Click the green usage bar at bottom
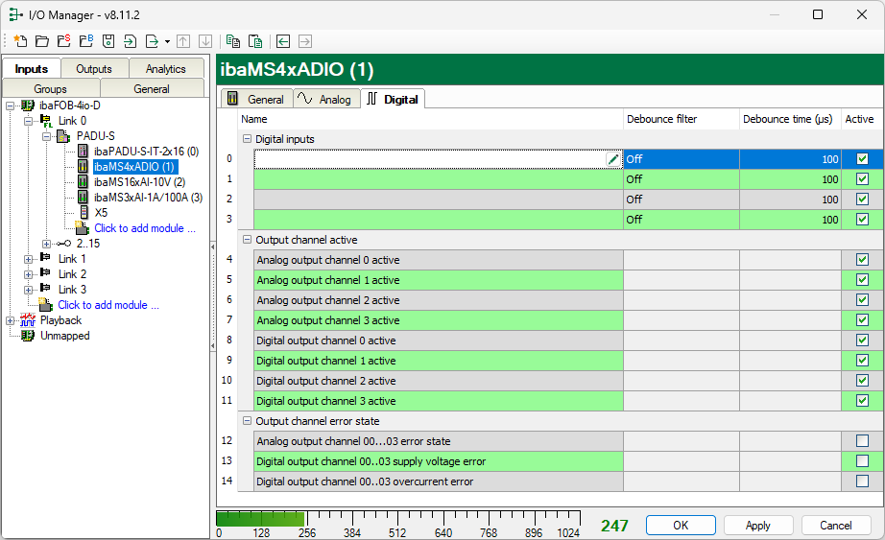 pyautogui.click(x=261, y=519)
